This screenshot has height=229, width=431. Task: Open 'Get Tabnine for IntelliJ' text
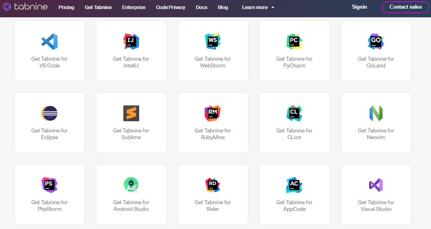pyautogui.click(x=131, y=62)
